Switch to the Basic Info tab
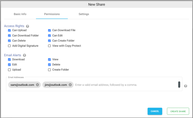The width and height of the screenshot is (193, 118). (x=20, y=14)
